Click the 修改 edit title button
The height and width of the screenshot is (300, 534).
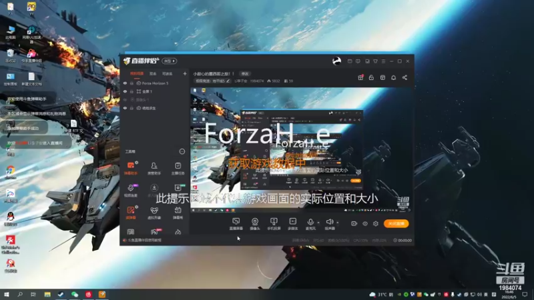245,74
